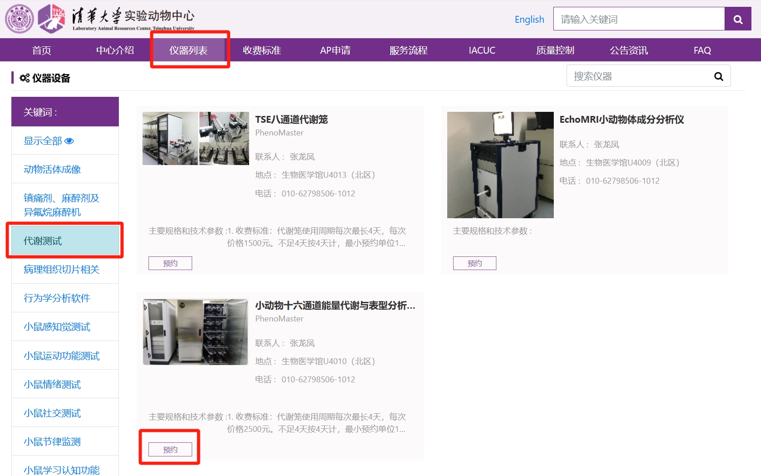Open the 收费标准 navigation menu item
The image size is (761, 476).
click(262, 50)
